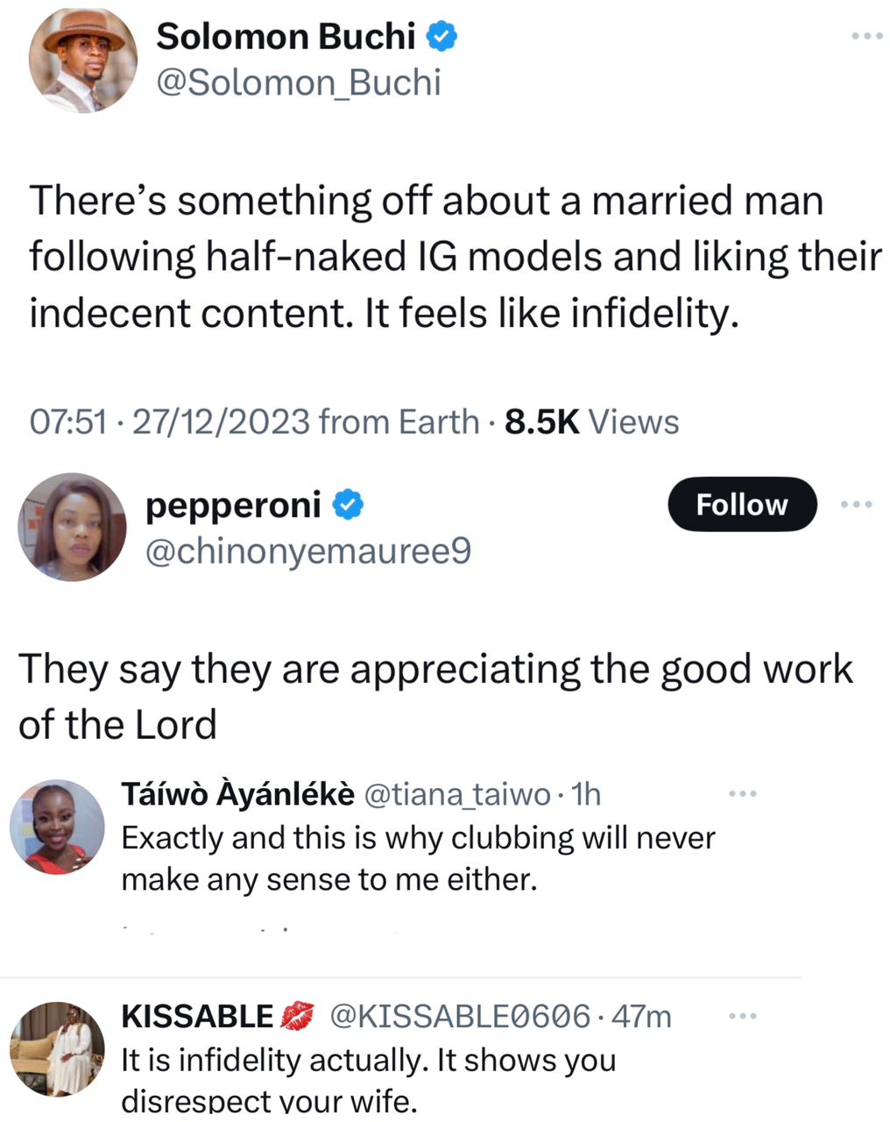The width and height of the screenshot is (890, 1122).
Task: Open more options on Solomon Buchi's tweet
Action: tap(867, 36)
